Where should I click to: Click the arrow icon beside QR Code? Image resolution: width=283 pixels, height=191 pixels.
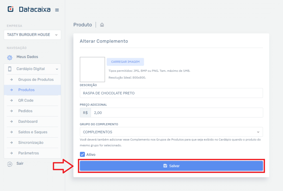(11, 100)
